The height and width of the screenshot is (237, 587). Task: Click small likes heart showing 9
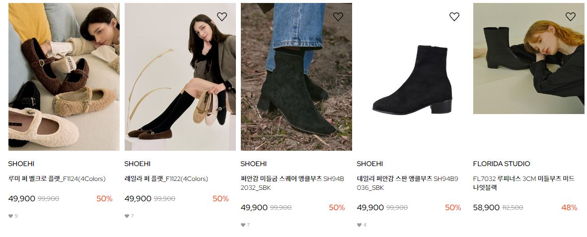click(x=10, y=216)
